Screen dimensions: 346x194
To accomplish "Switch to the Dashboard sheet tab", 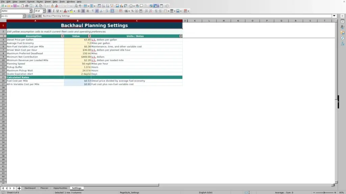I will [30, 188].
